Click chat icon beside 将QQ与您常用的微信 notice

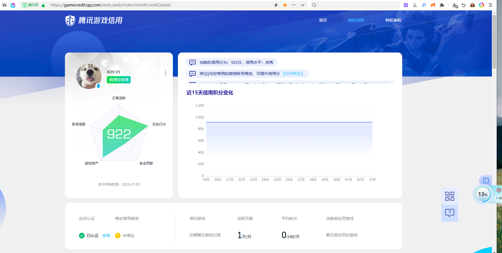[x=193, y=74]
